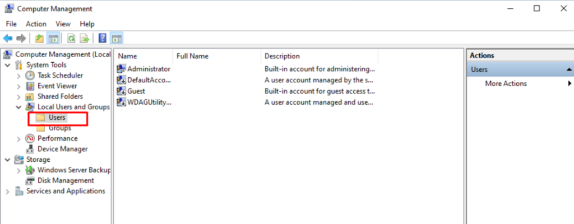Click the Event Viewer icon
The width and height of the screenshot is (574, 224).
pos(30,86)
